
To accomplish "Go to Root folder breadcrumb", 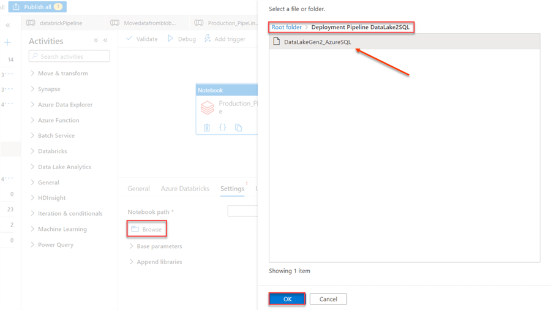I will [x=287, y=27].
